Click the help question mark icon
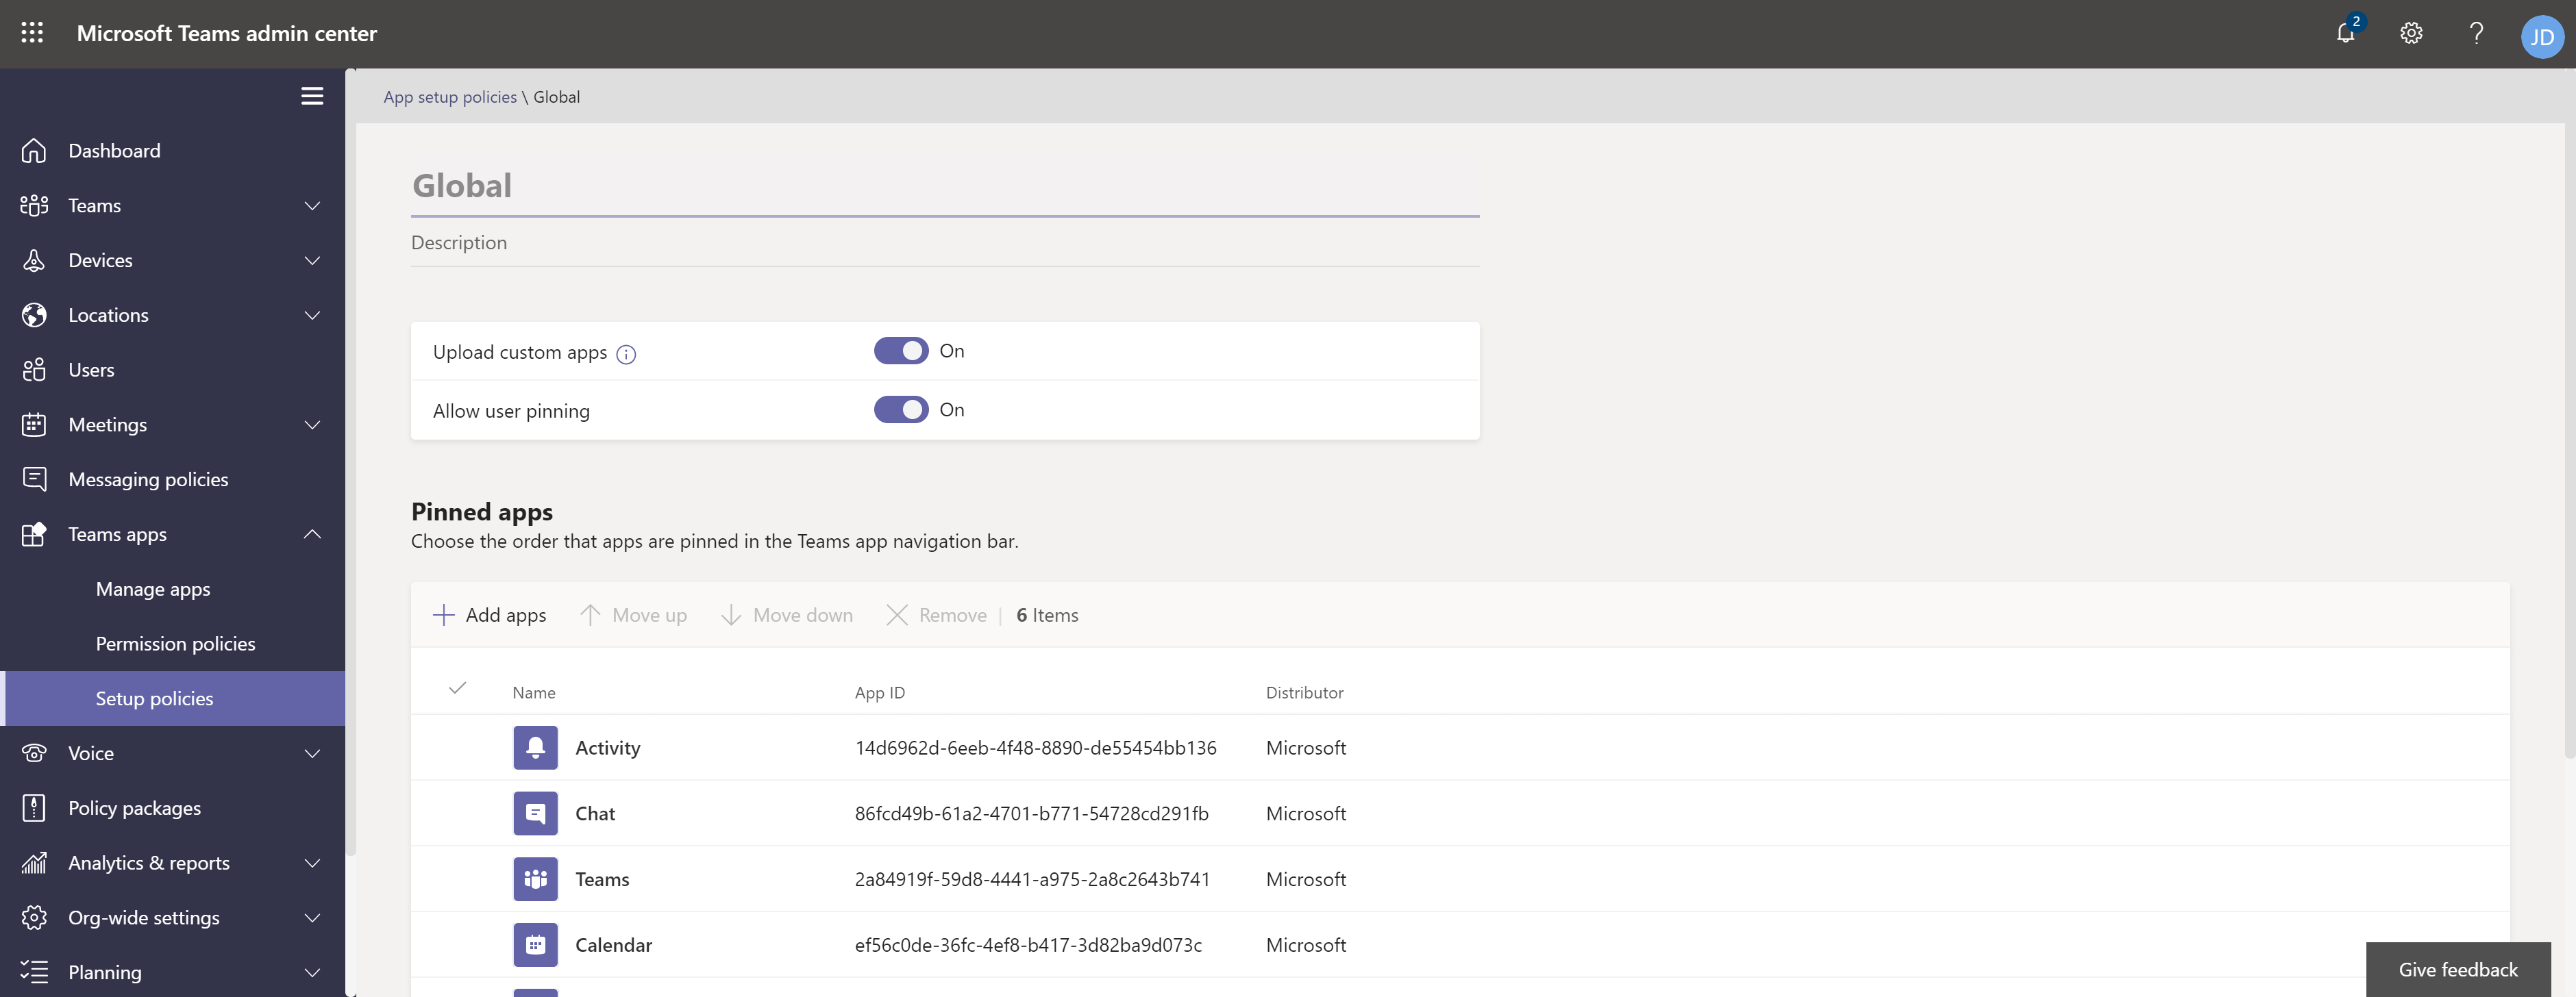2576x997 pixels. click(2476, 33)
